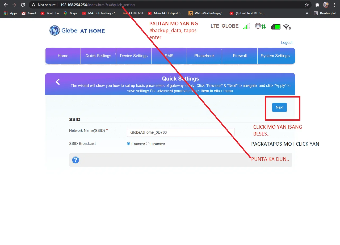This screenshot has height=245, width=340.
Task: Click the globe network traffic icon
Action: pos(261,26)
